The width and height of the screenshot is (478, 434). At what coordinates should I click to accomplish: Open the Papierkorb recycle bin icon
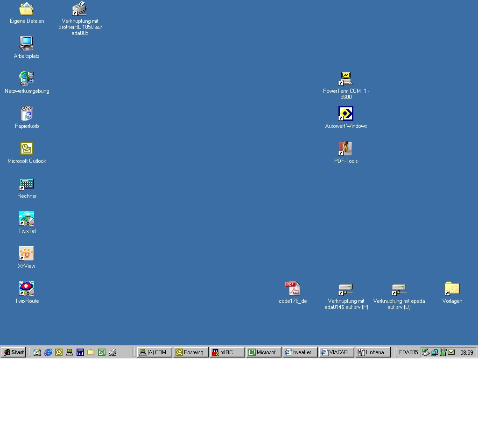27,114
